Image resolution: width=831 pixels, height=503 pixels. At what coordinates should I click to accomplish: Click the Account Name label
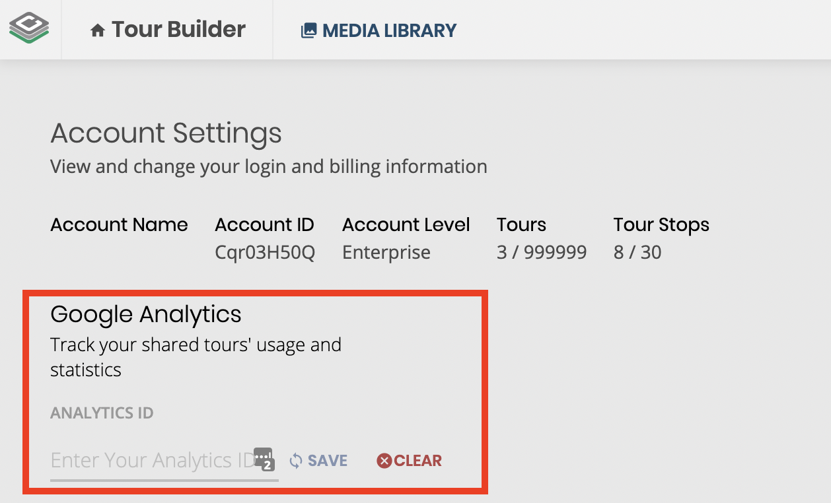[119, 225]
